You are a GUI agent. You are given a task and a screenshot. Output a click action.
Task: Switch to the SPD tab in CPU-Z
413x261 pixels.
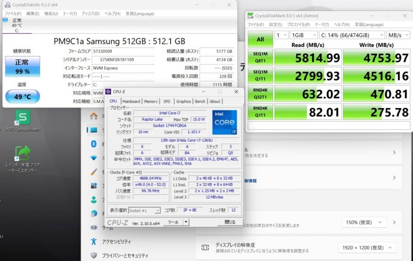point(167,101)
